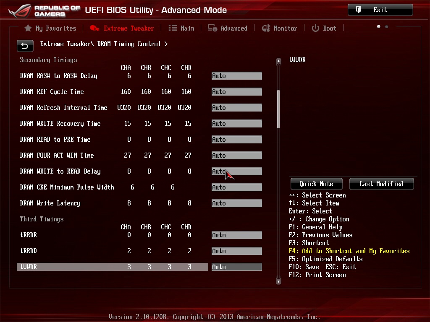Viewport: 430px width, 322px height.
Task: Click the tWWDR help title text
Action: [297, 60]
